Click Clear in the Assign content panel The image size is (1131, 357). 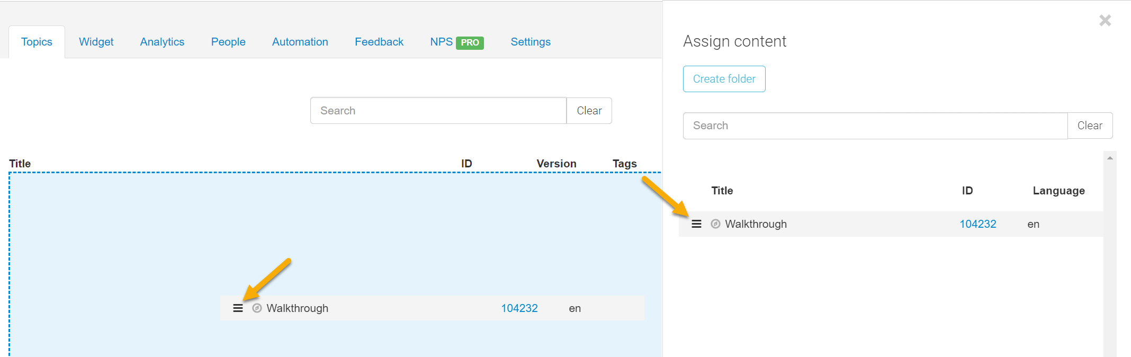1090,126
